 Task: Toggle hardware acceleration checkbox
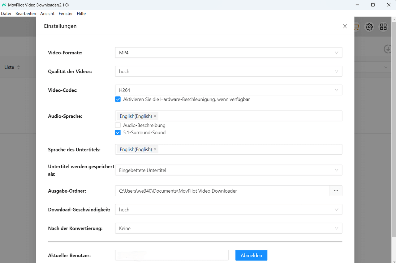(118, 99)
